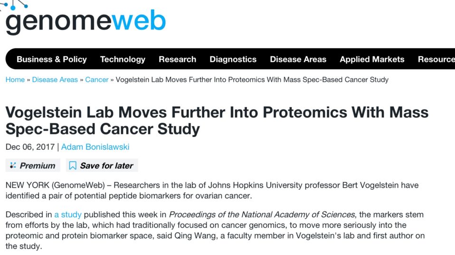Open the Business & Policy menu
This screenshot has height=255, width=455.
[x=52, y=59]
